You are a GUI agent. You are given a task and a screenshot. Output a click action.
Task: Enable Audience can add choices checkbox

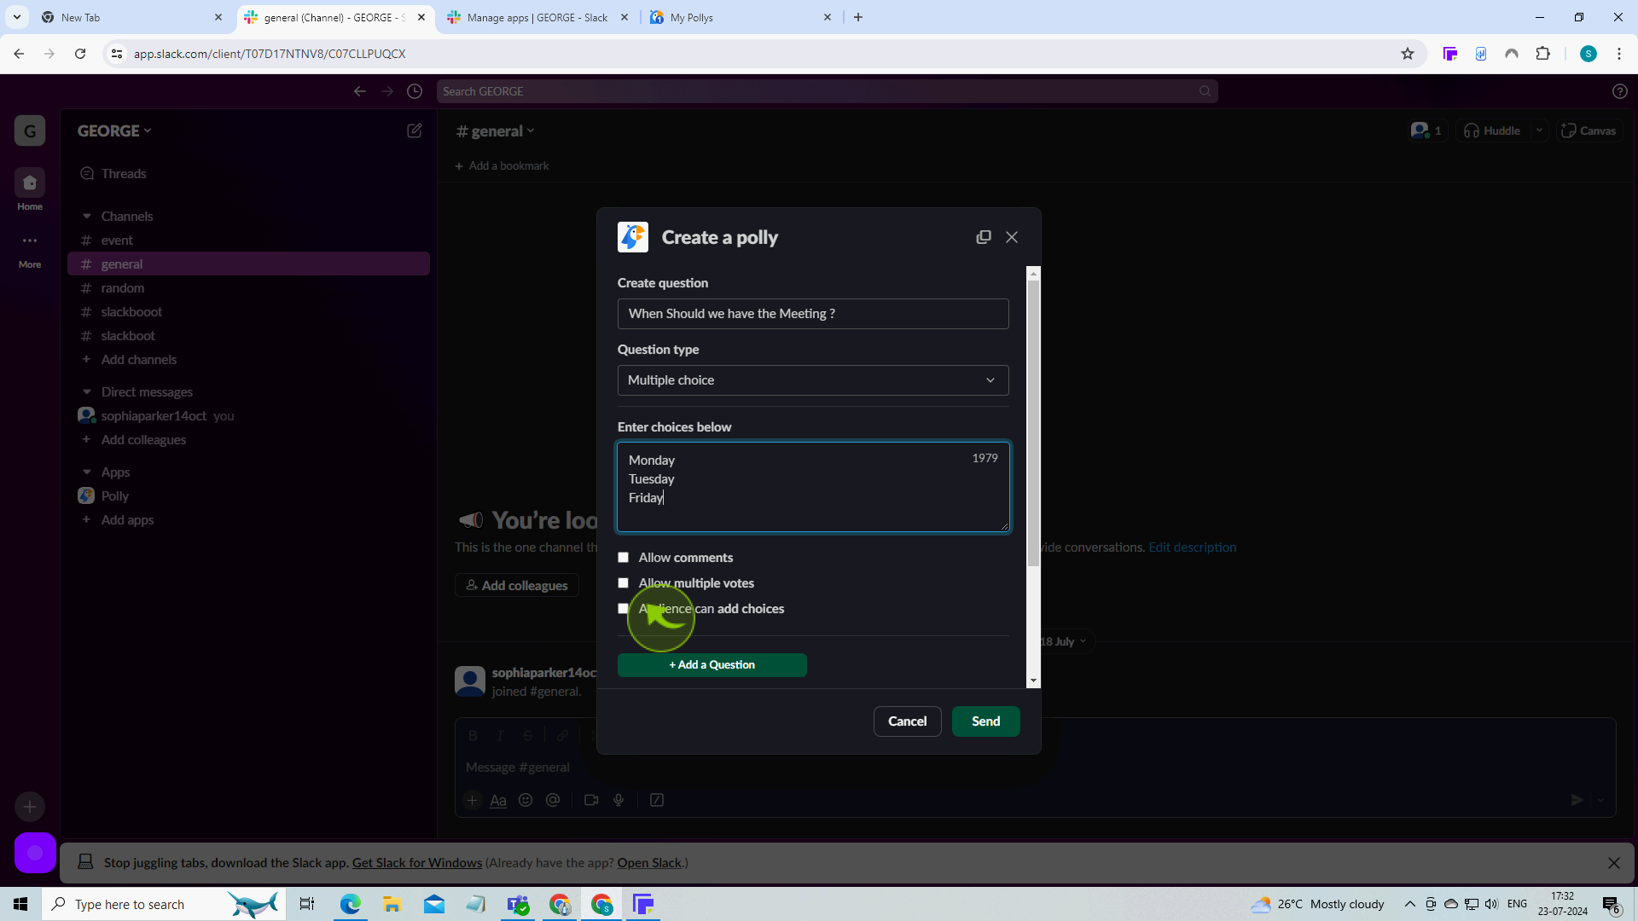(x=624, y=609)
